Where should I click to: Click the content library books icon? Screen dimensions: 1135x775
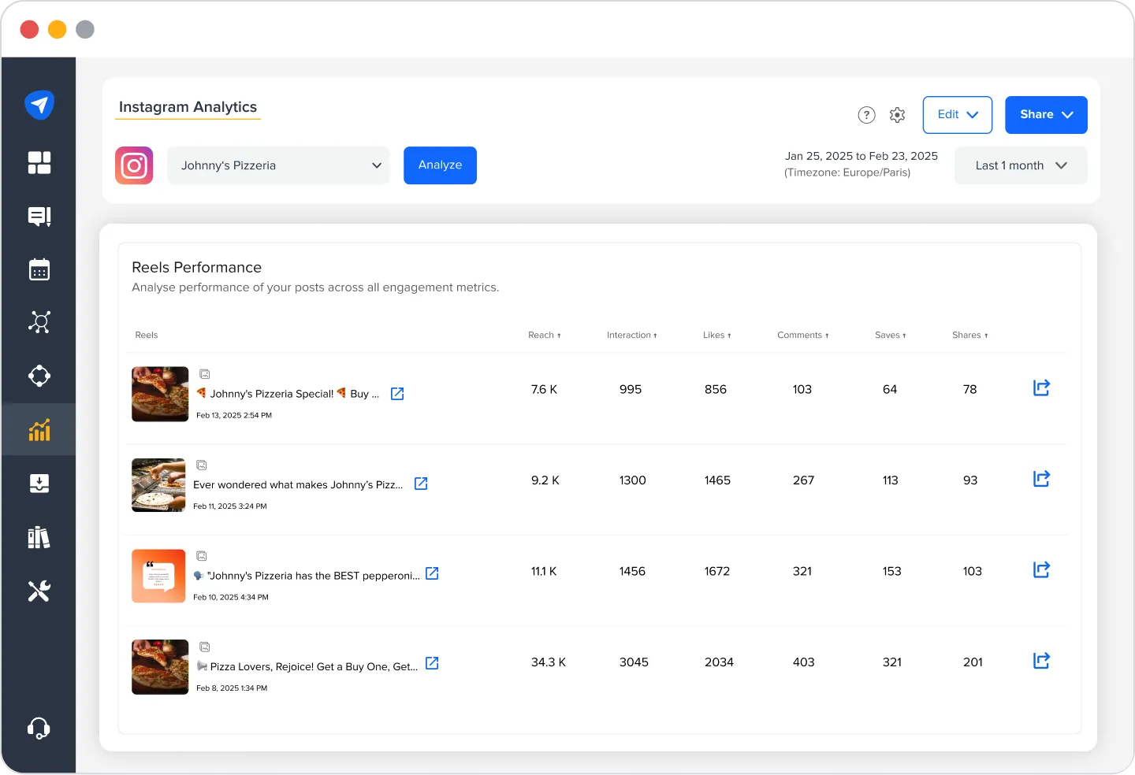[x=39, y=537]
